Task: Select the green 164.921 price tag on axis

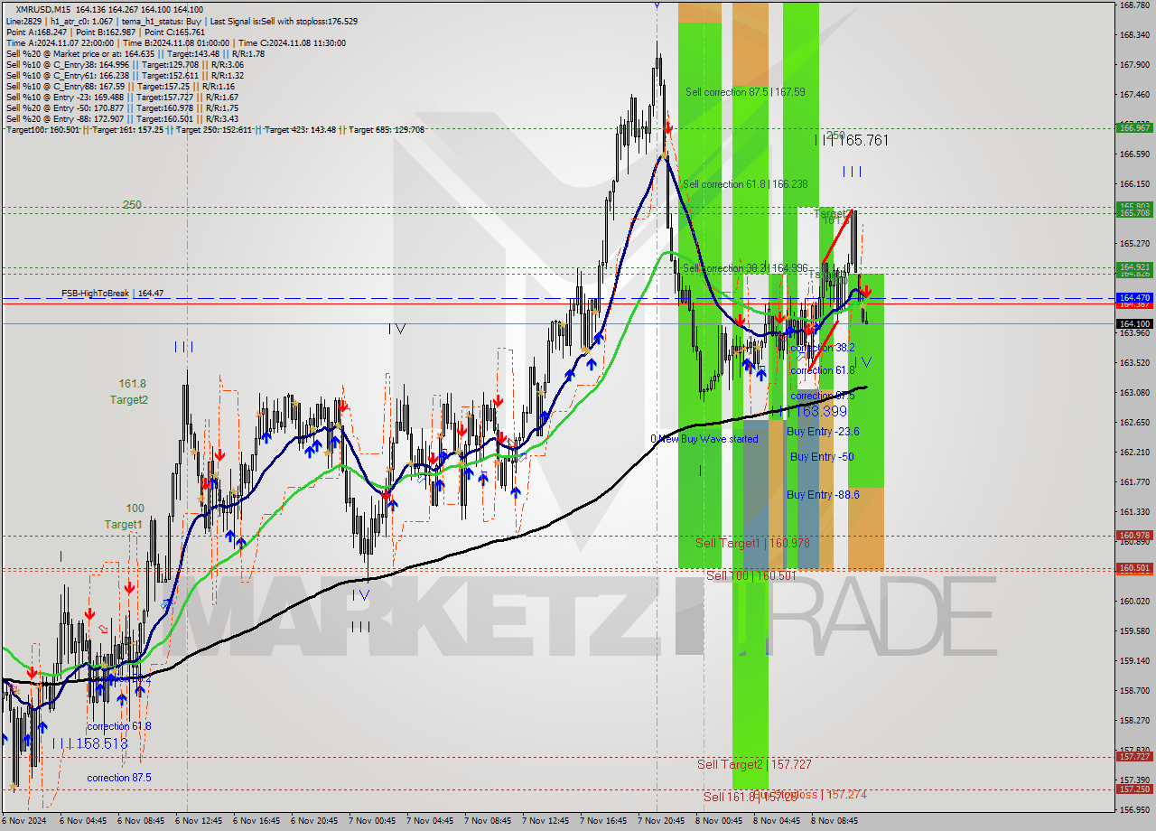Action: (x=1135, y=266)
